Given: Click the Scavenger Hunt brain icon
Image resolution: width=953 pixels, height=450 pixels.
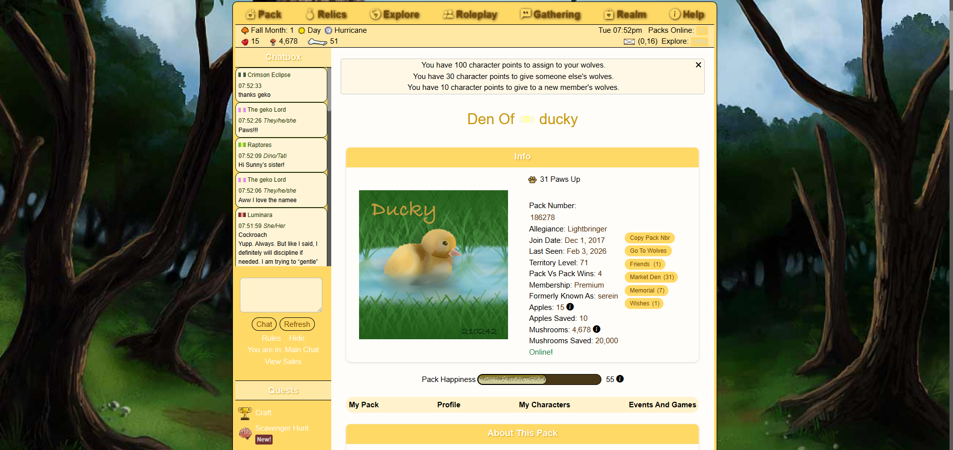Looking at the screenshot, I should click(245, 433).
